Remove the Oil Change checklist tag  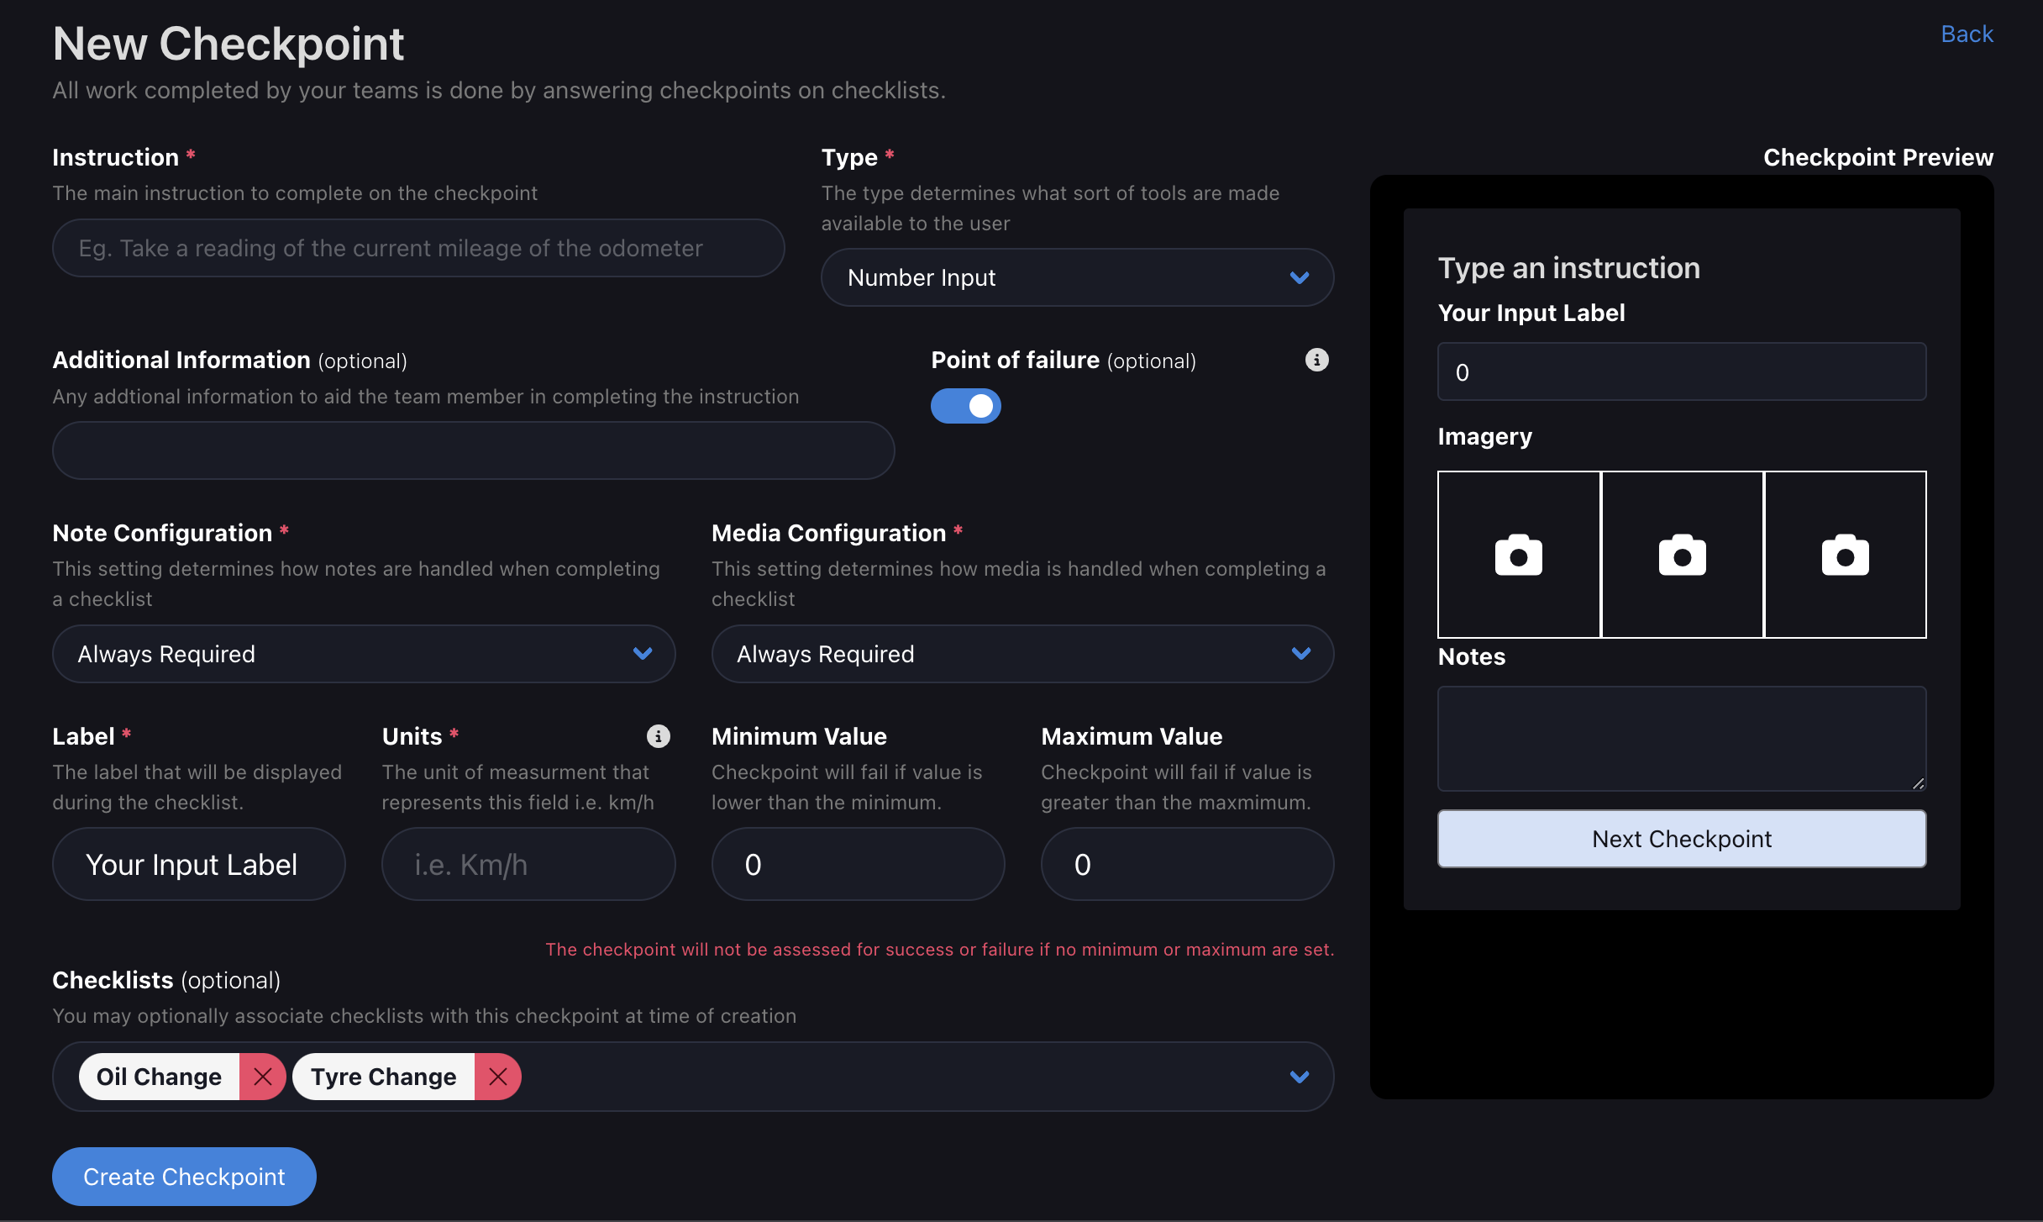coord(262,1077)
